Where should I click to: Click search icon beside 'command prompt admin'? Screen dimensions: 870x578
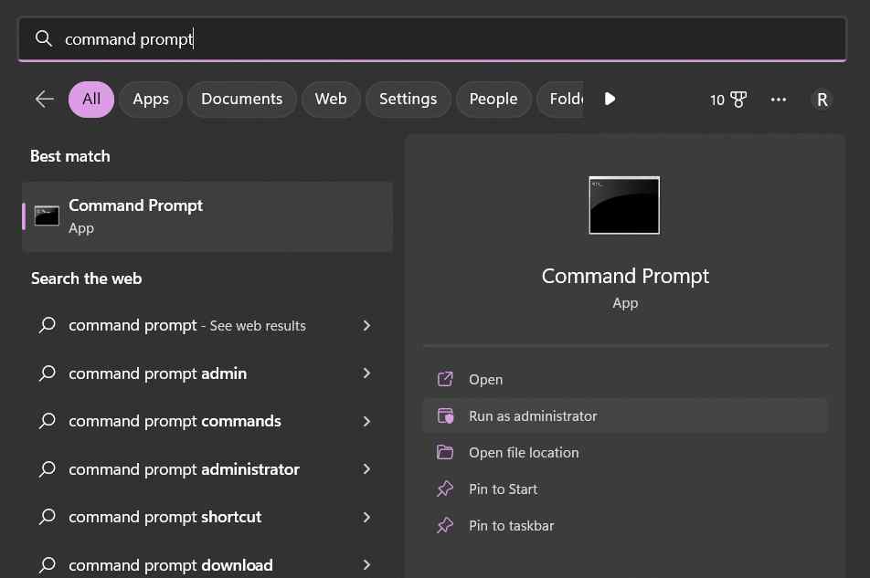pyautogui.click(x=48, y=373)
